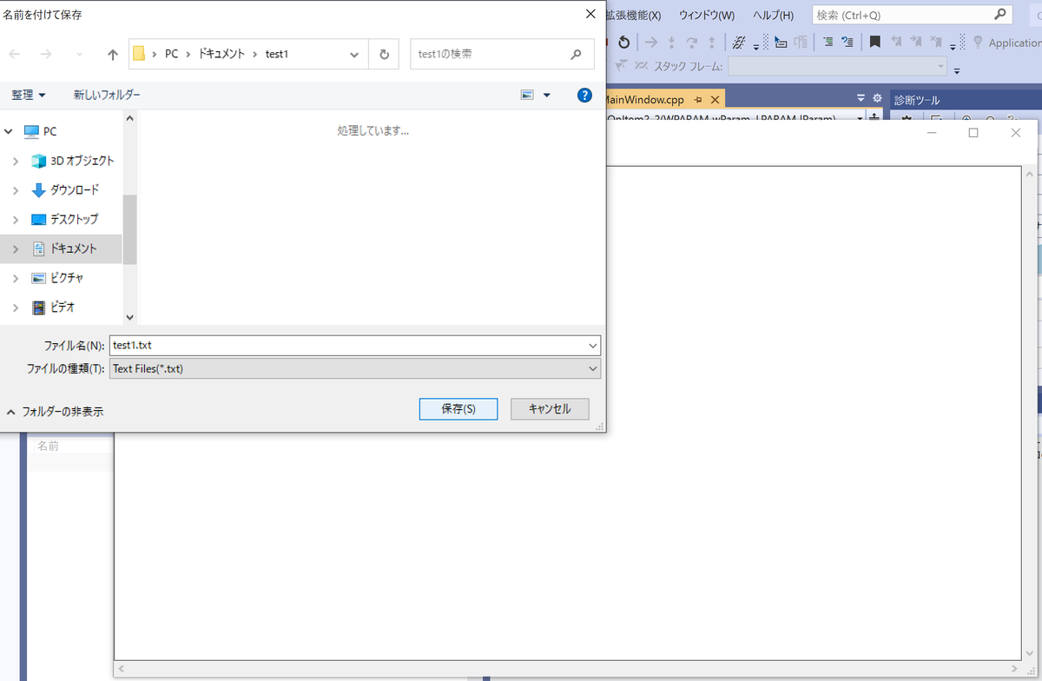Expand ビデオ tree node
Screen dimensions: 1042x681
pos(16,307)
